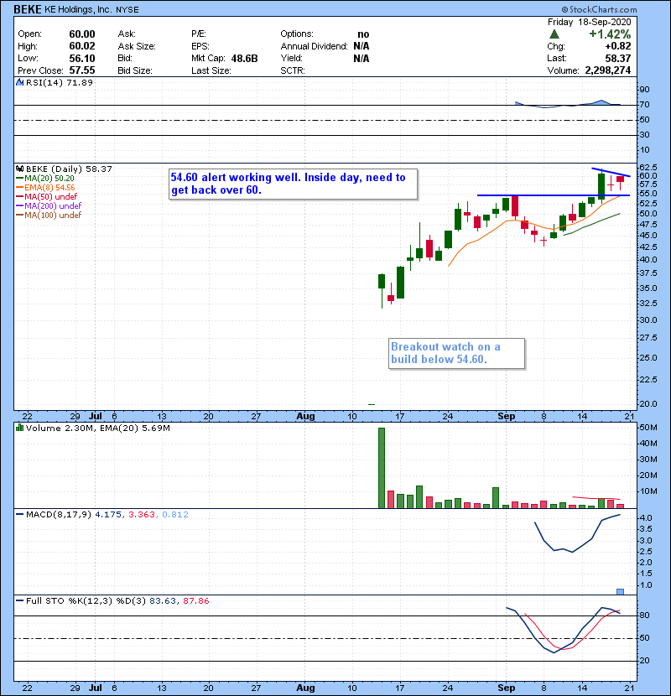Click the MA(20) 50.20 legend entry
Image resolution: width=671 pixels, height=696 pixels.
[x=49, y=179]
